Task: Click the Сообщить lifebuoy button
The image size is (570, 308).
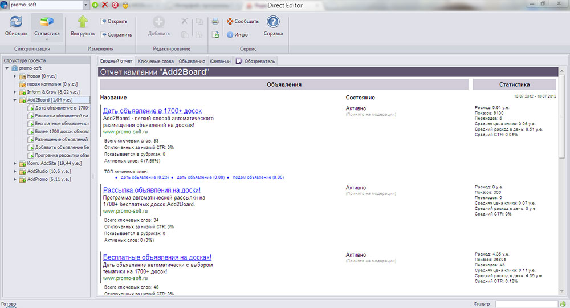Action: (x=243, y=21)
